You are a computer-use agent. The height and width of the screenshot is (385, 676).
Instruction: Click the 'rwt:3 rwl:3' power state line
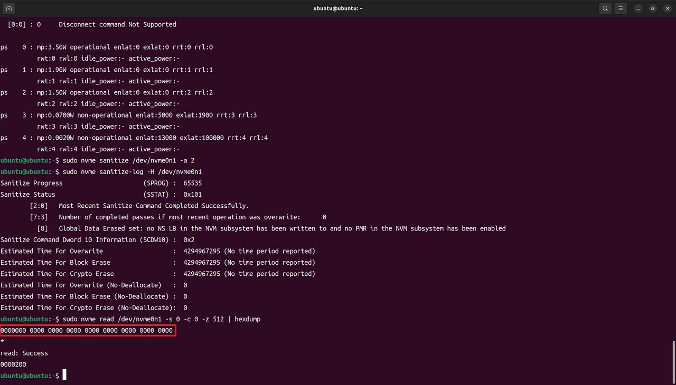coord(108,127)
